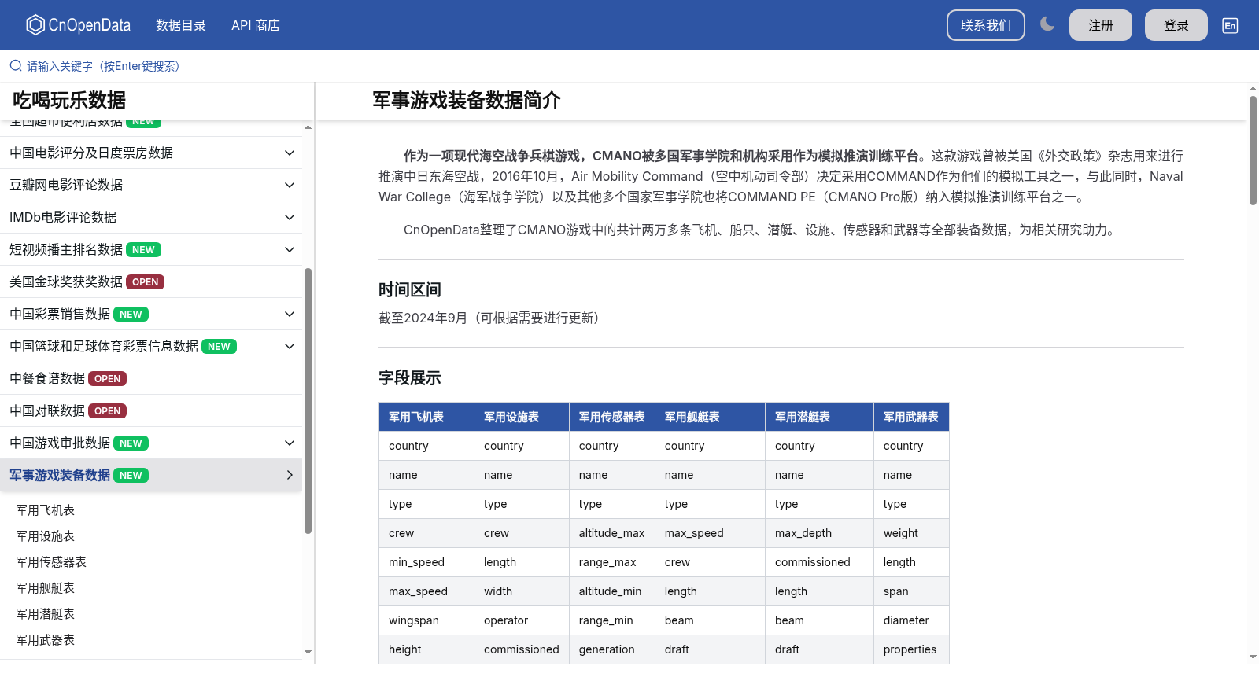Select 军用武器表 in sidebar

[x=46, y=640]
